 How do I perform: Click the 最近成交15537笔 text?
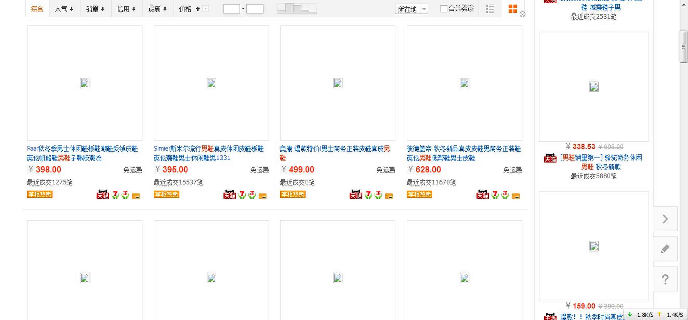click(x=178, y=182)
